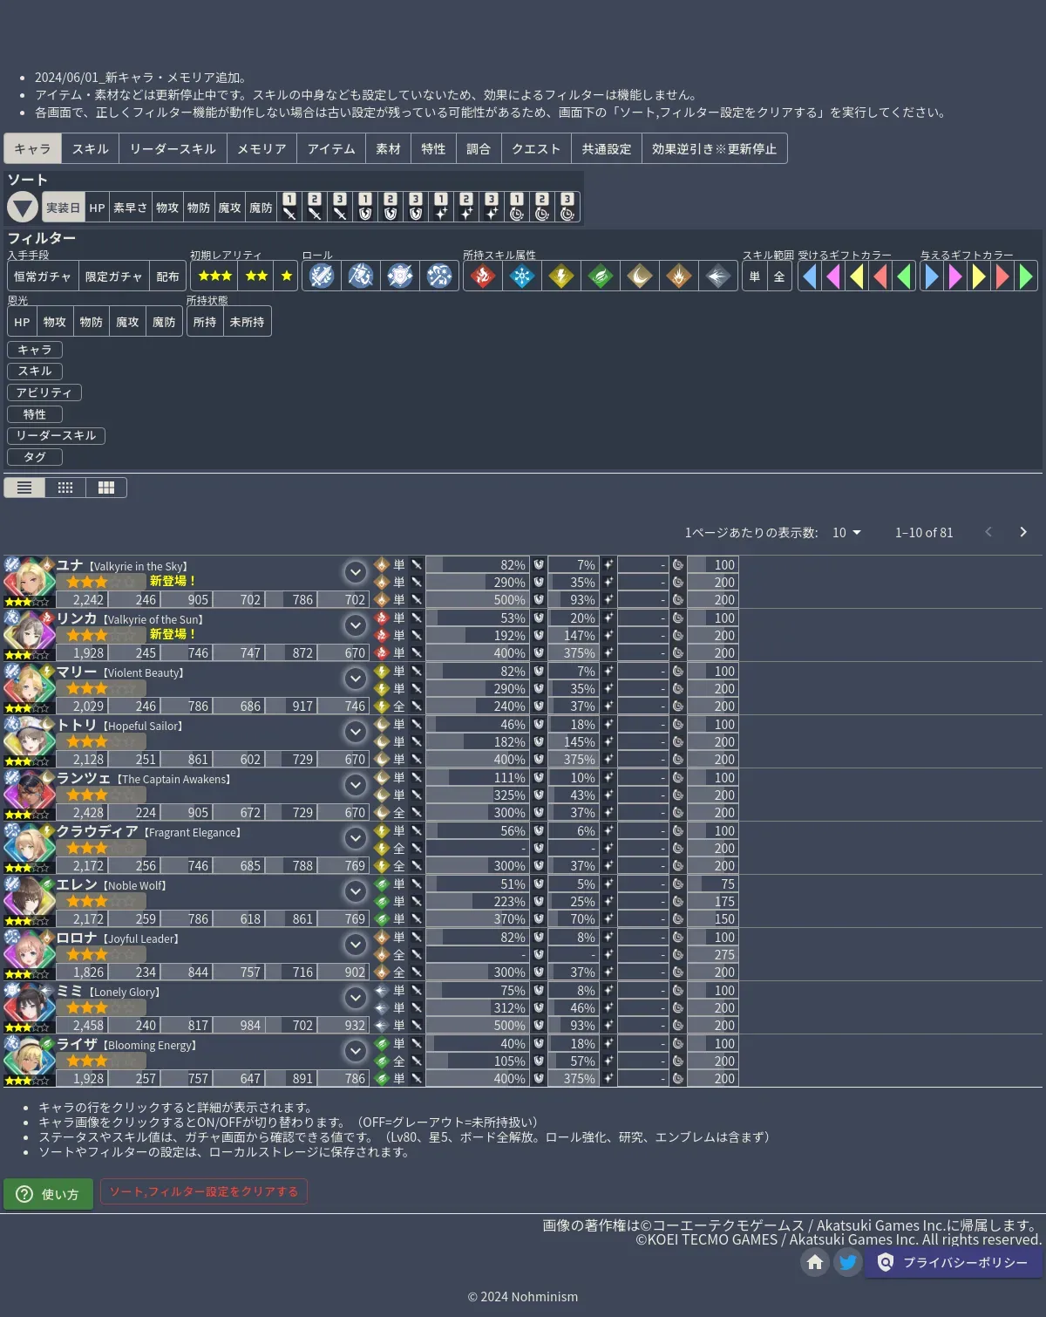The image size is (1046, 1317).
Task: Open the メモリア tab
Action: 262,149
